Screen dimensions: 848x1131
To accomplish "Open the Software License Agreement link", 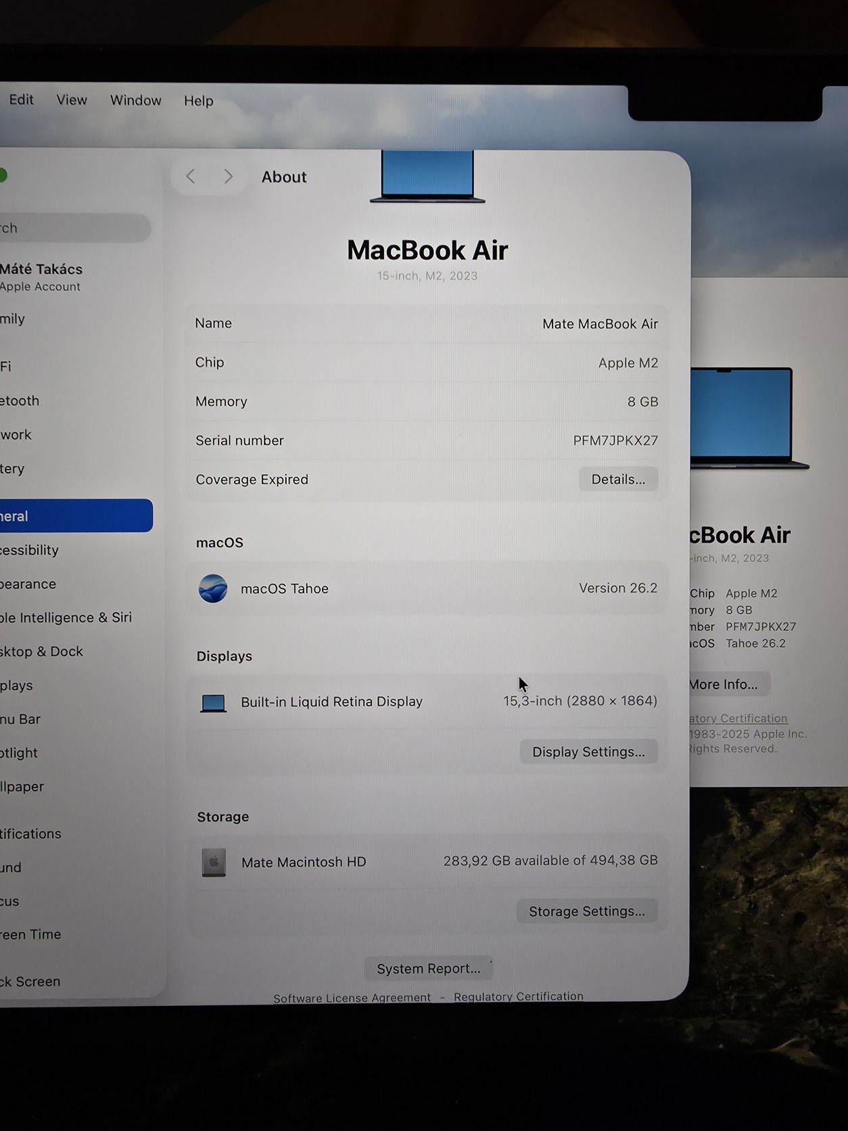I will click(x=352, y=998).
